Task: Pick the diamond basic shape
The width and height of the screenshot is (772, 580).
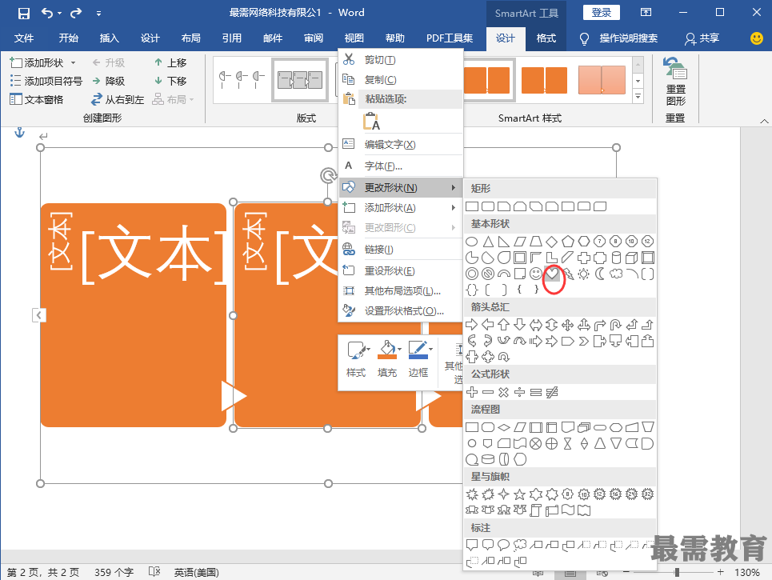Action: pos(552,242)
